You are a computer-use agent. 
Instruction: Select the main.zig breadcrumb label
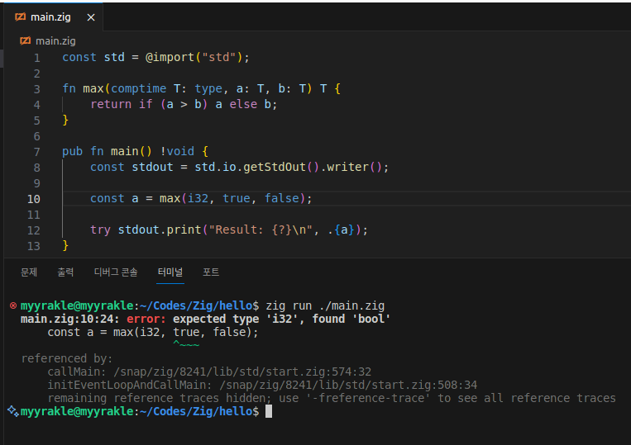click(x=56, y=40)
